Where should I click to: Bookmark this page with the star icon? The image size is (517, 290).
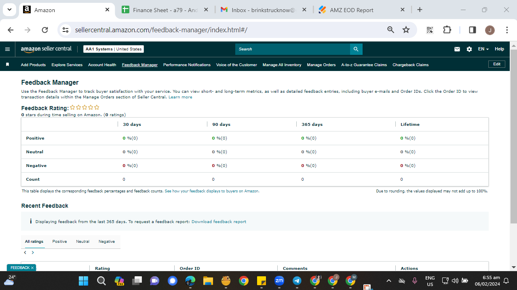pos(406,30)
